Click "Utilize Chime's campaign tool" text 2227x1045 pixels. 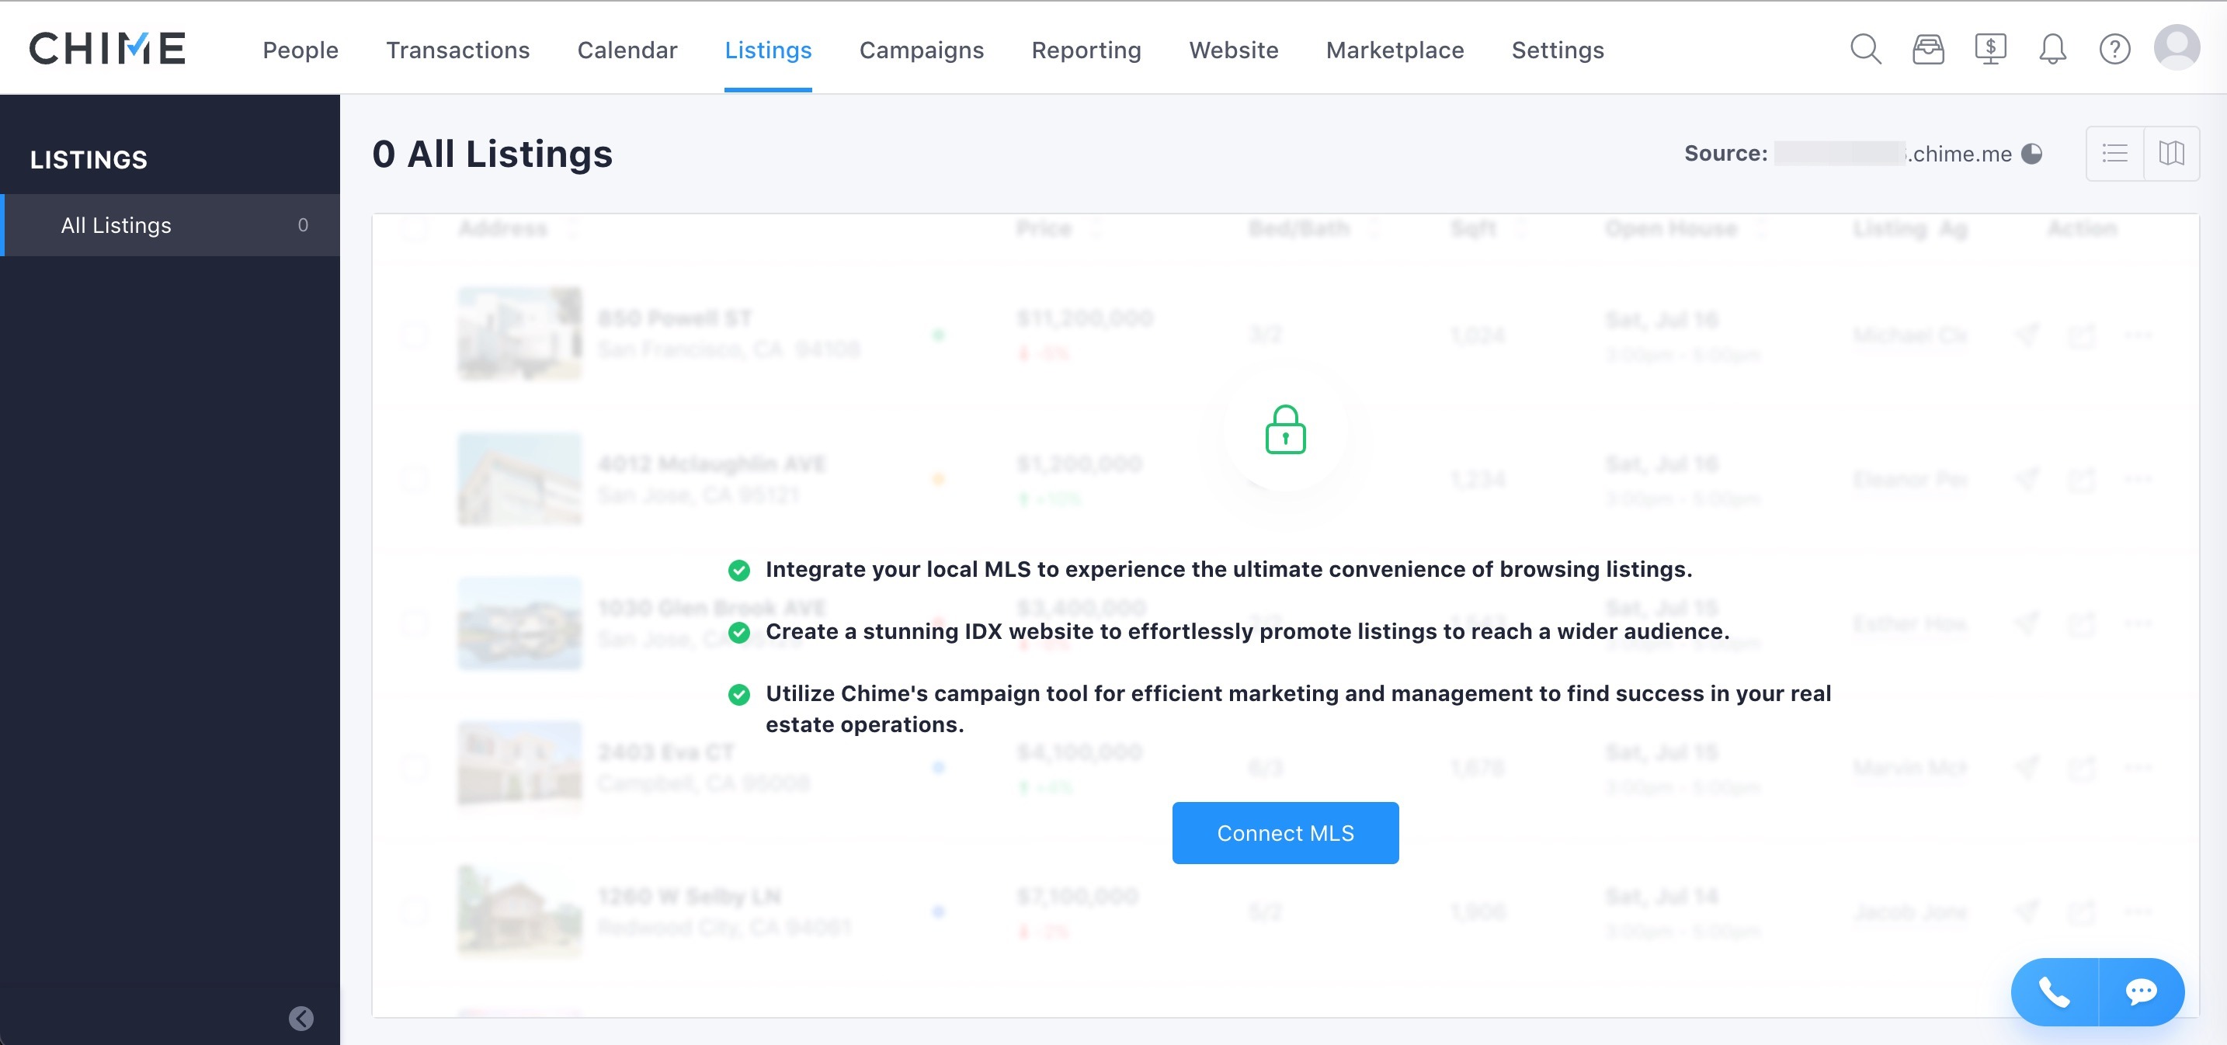[1298, 708]
